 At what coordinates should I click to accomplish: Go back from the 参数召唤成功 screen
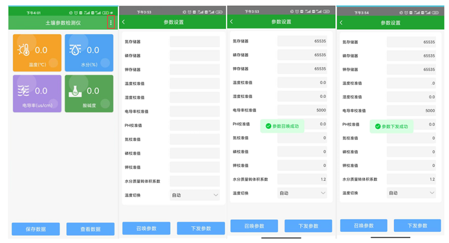(x=232, y=21)
